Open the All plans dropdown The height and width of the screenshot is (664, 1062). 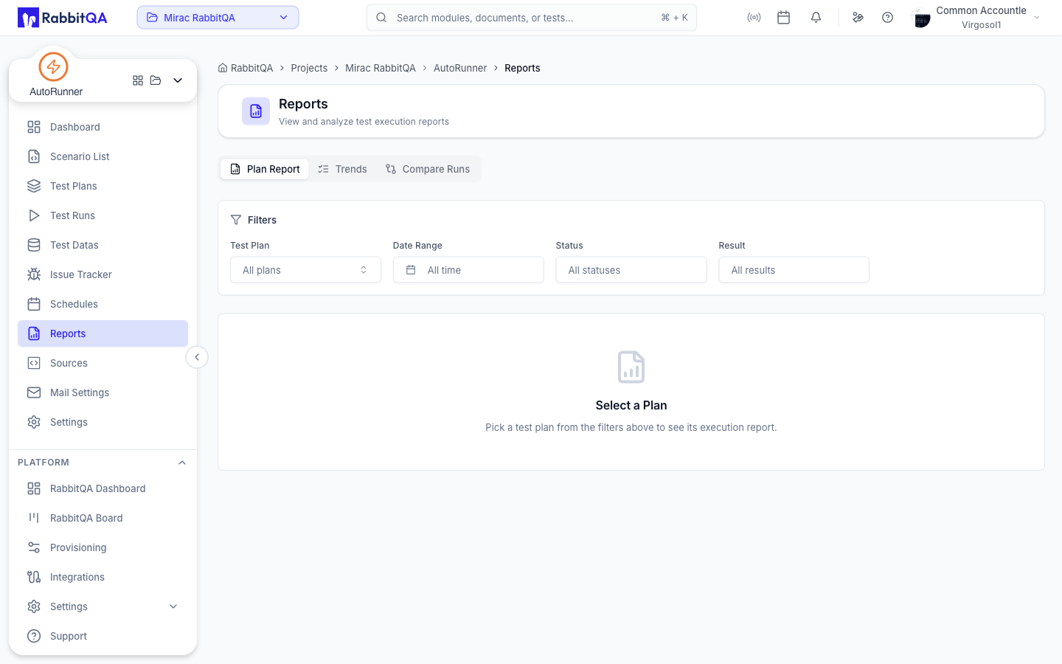click(x=305, y=270)
